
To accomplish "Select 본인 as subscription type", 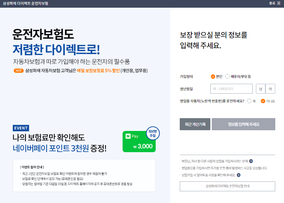I will tap(213, 76).
